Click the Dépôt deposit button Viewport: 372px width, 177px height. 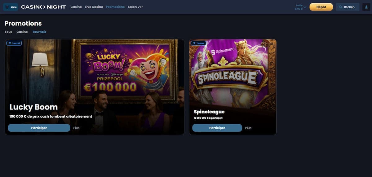click(321, 7)
